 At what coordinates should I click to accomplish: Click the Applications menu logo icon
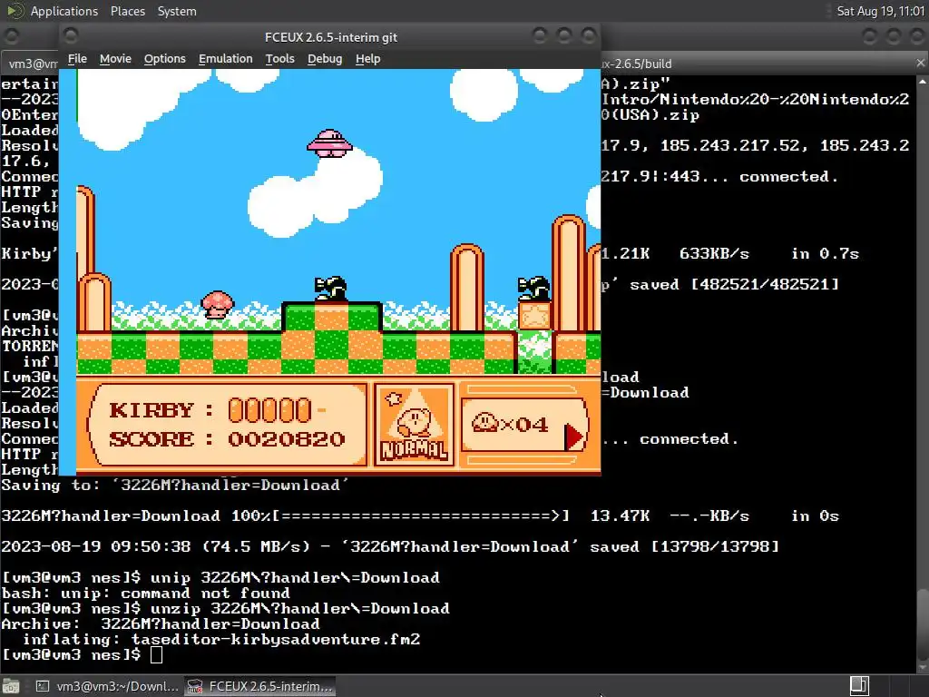15,11
